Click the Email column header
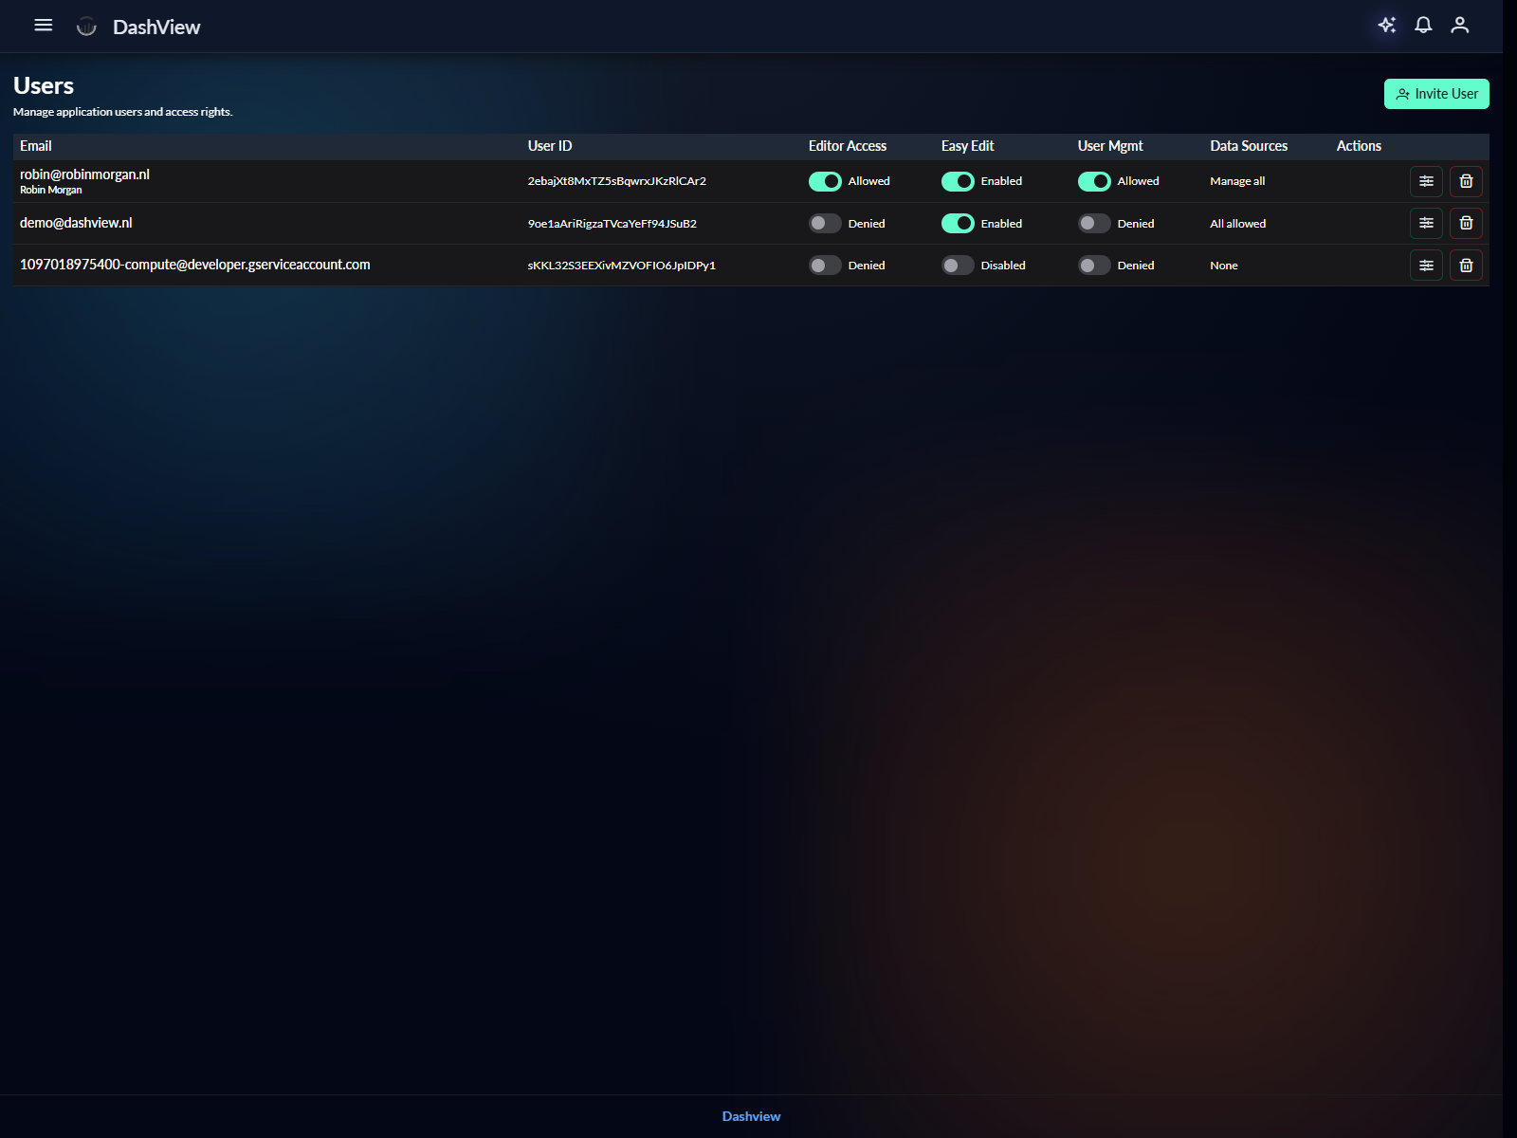The width and height of the screenshot is (1517, 1138). tap(36, 146)
